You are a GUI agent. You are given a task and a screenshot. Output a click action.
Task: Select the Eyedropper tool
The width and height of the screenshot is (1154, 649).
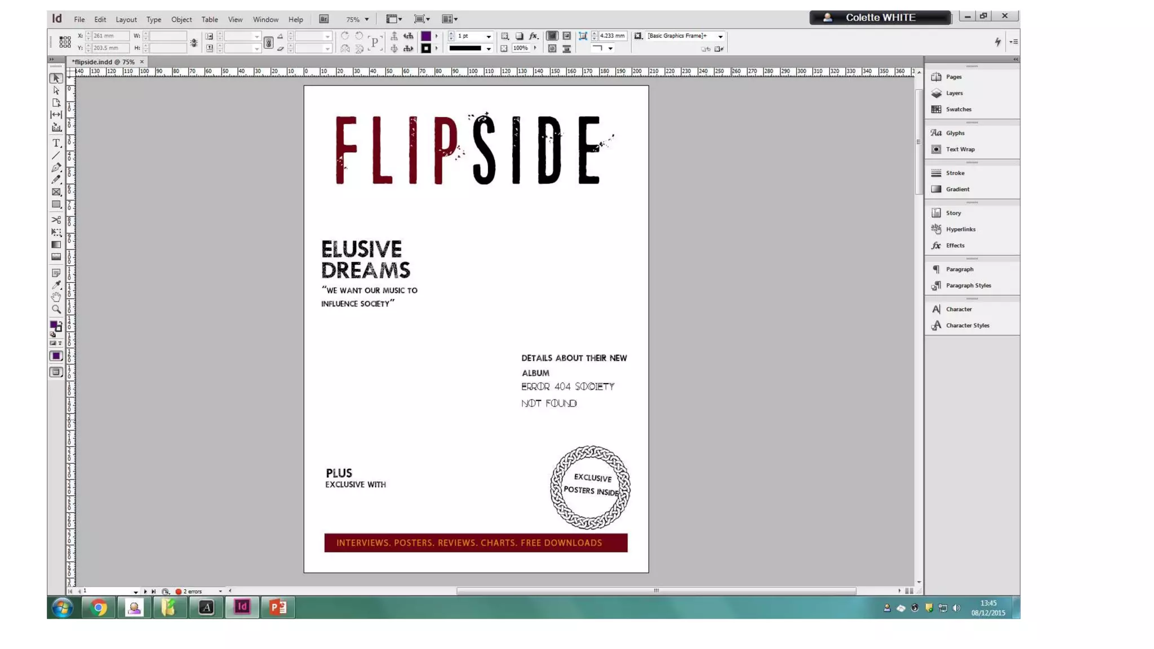(56, 285)
